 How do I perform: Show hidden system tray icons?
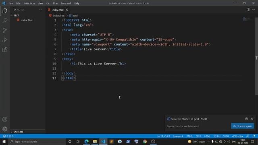208,141
